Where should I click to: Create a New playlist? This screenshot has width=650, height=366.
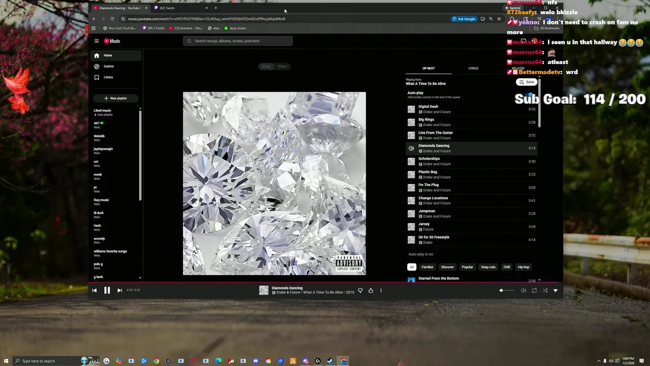(115, 98)
